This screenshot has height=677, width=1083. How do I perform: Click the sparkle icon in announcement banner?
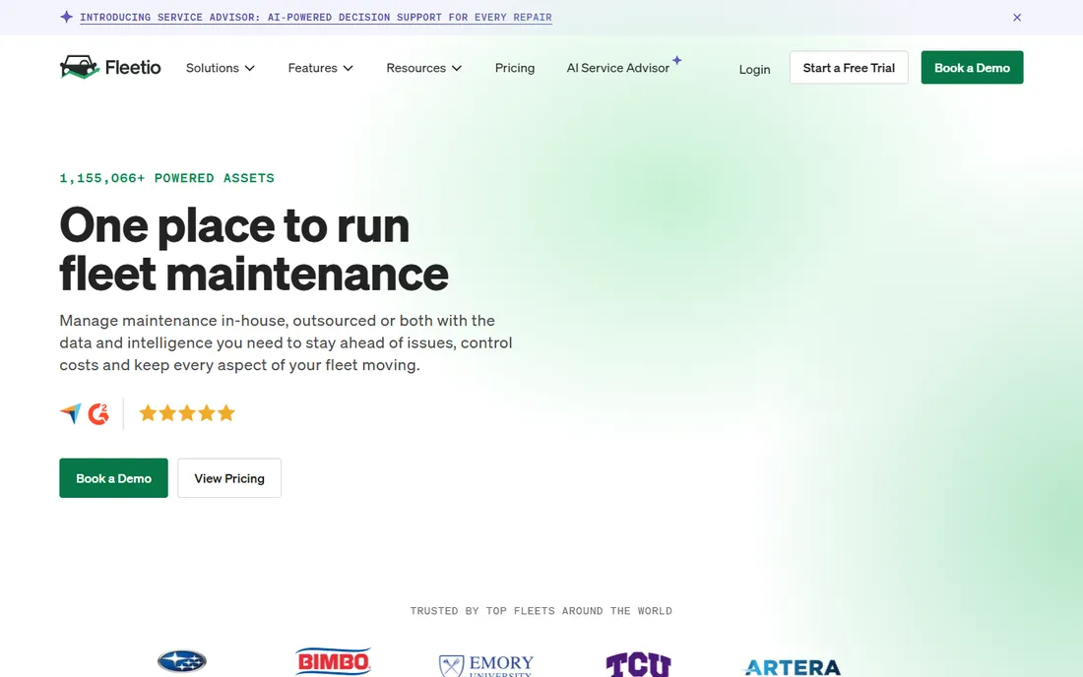click(x=66, y=17)
